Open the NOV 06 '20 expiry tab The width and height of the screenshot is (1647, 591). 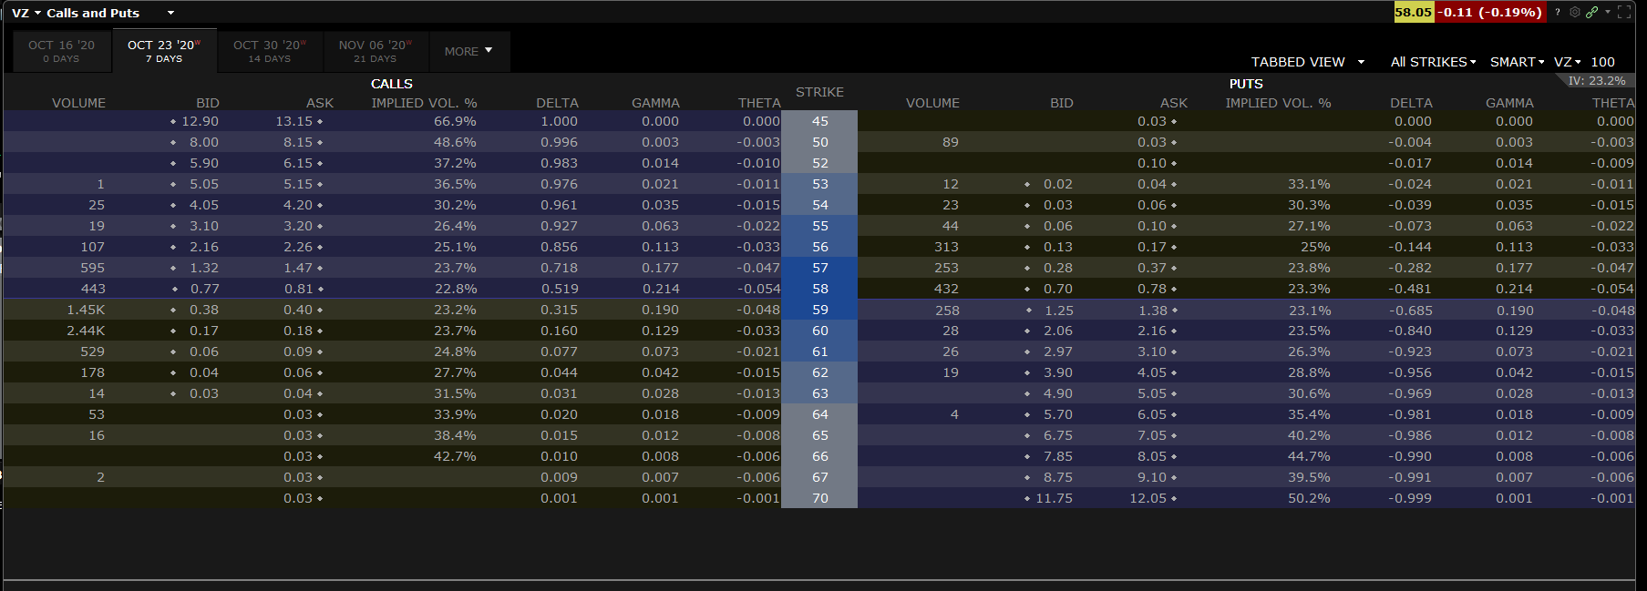point(376,51)
